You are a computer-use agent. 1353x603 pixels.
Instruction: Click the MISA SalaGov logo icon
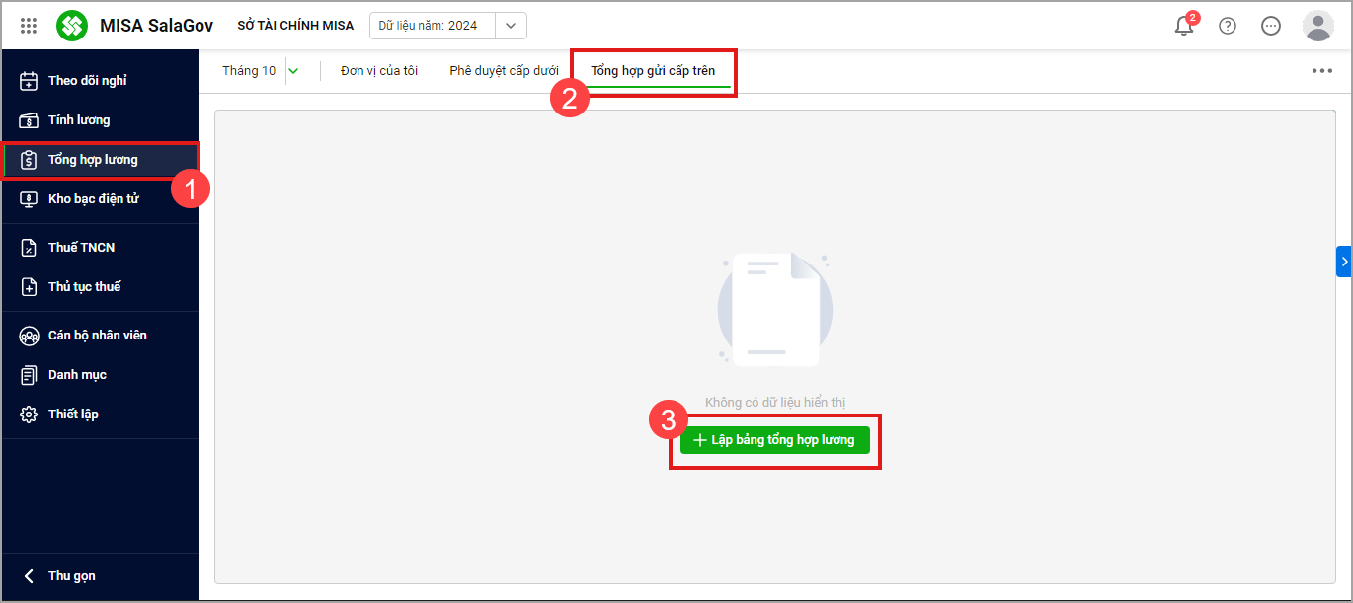(x=72, y=26)
